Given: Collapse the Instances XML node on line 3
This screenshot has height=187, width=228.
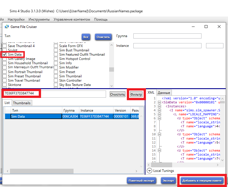Looking at the screenshot, I should [160, 106].
